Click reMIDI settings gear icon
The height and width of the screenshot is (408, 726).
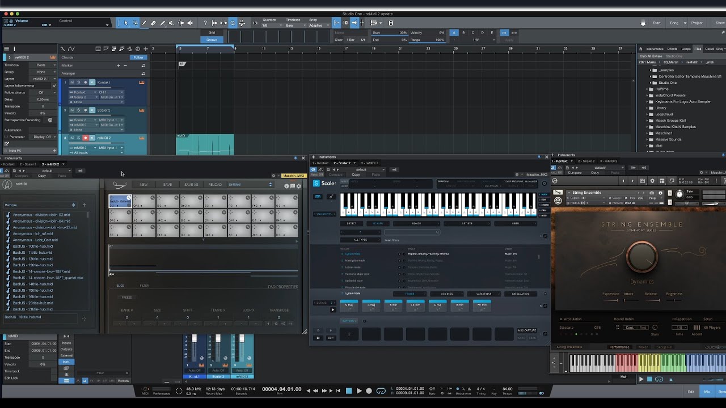pyautogui.click(x=299, y=186)
